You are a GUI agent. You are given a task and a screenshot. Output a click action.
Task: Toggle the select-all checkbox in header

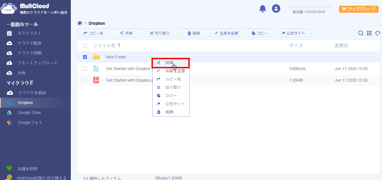pyautogui.click(x=85, y=46)
